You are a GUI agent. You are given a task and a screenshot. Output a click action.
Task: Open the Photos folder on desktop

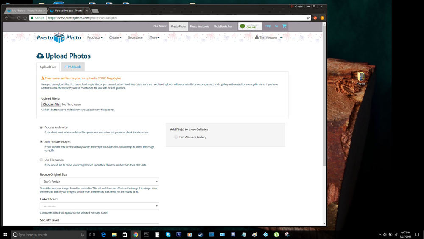point(361,78)
